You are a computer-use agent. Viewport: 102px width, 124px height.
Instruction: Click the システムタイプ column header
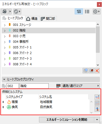click(22, 97)
